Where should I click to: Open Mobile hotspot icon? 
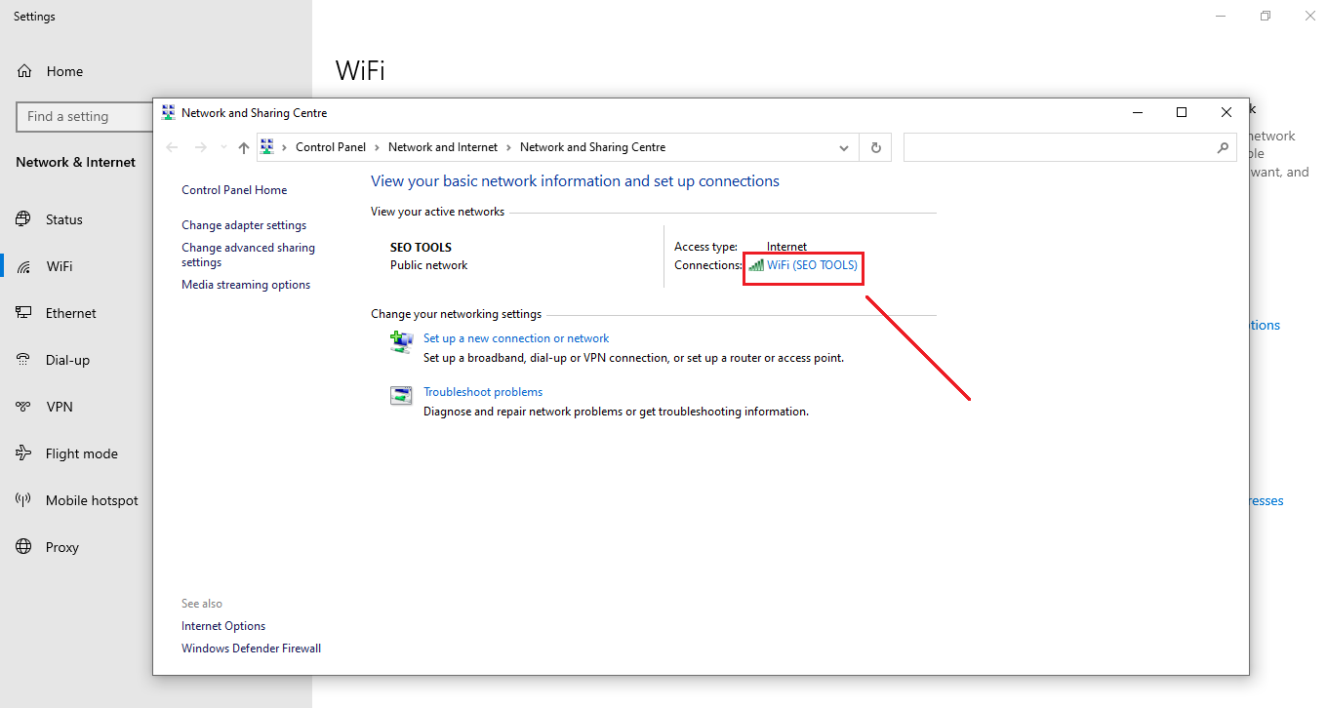(24, 500)
